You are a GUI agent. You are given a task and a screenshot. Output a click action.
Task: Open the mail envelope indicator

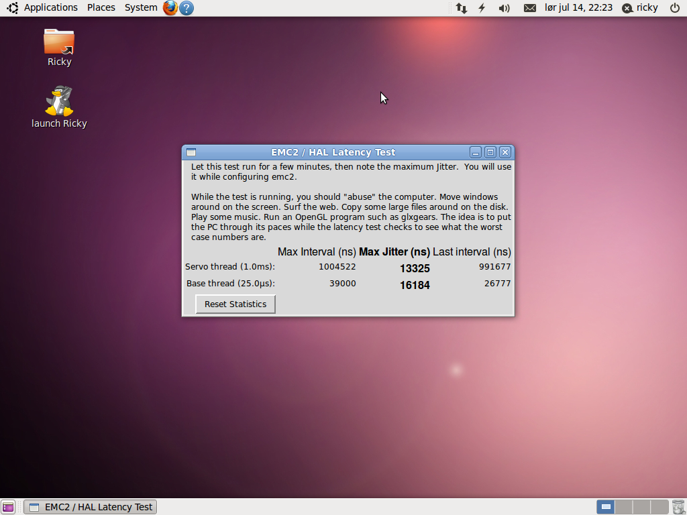[x=530, y=7]
